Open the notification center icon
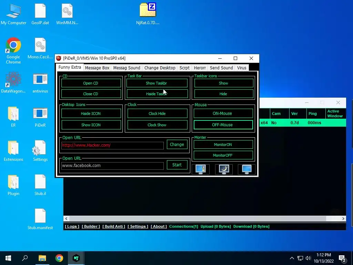353x265 pixels. click(342, 259)
